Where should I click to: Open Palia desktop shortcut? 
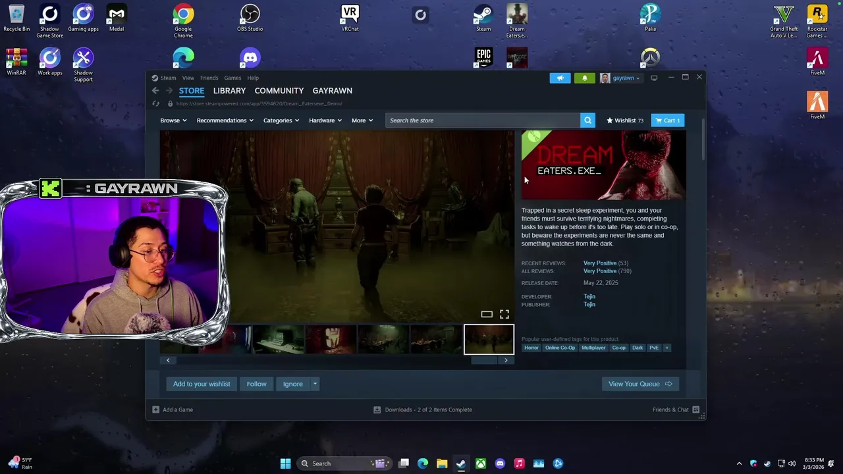tap(650, 18)
